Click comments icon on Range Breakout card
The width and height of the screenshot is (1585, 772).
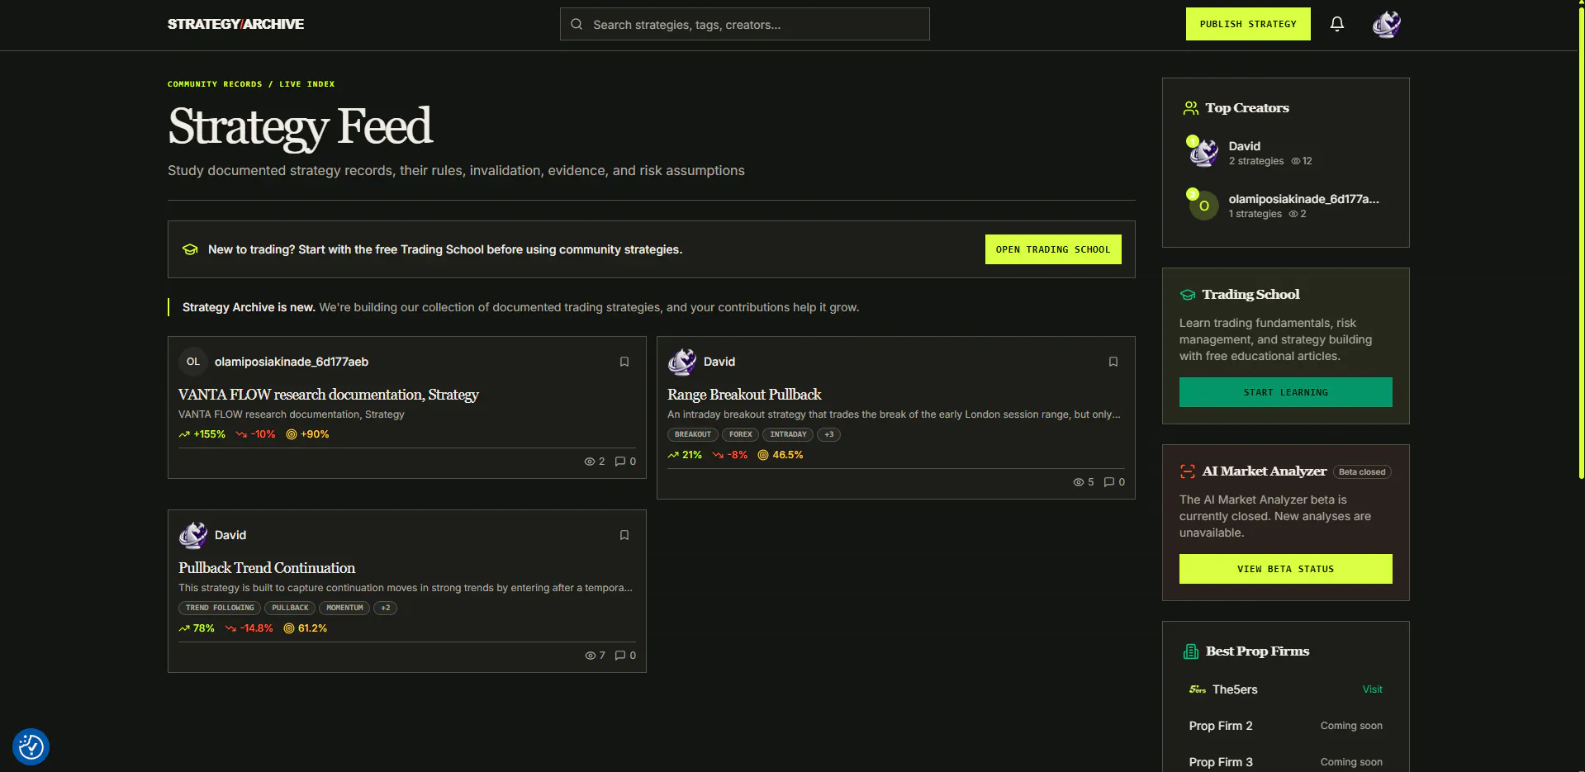click(x=1109, y=482)
